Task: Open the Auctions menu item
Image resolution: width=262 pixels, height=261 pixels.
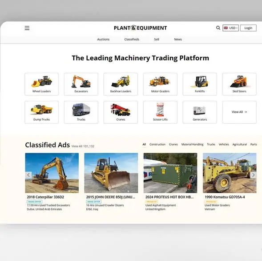Action: tap(103, 40)
